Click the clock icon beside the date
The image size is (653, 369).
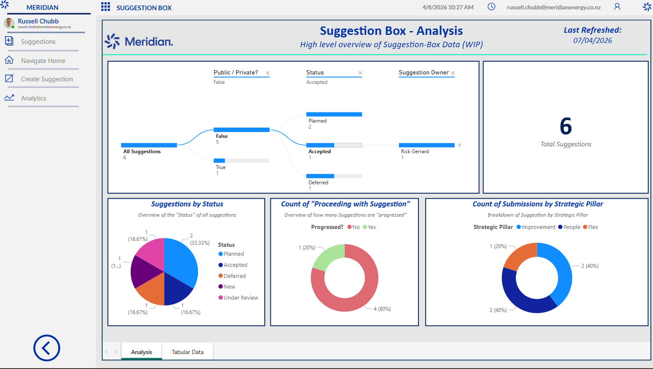491,7
